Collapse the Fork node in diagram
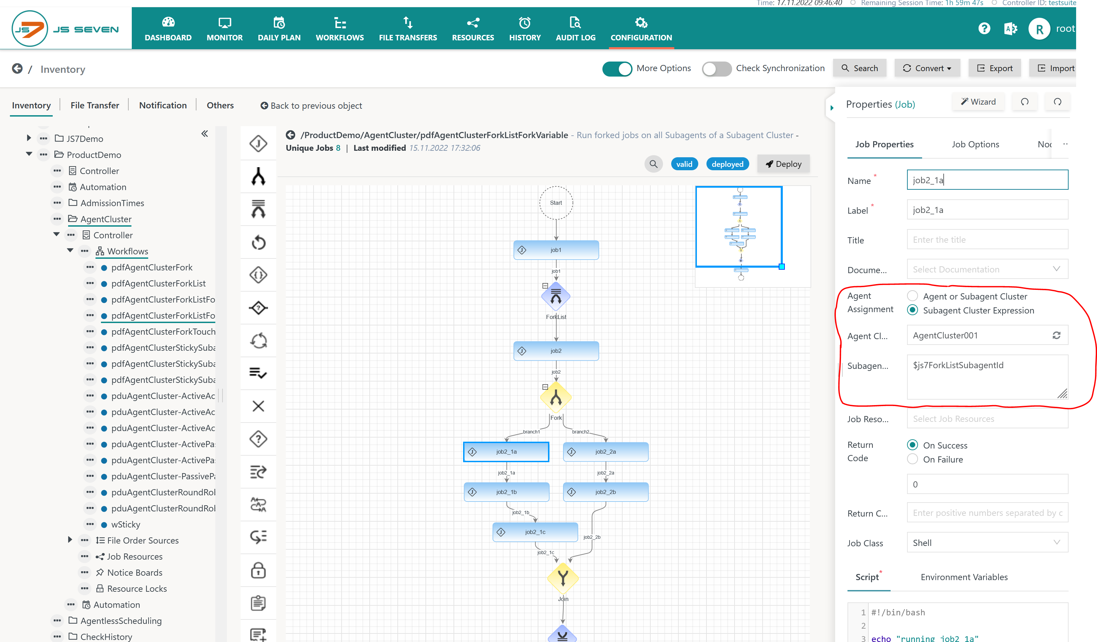The width and height of the screenshot is (1097, 642). click(x=545, y=386)
